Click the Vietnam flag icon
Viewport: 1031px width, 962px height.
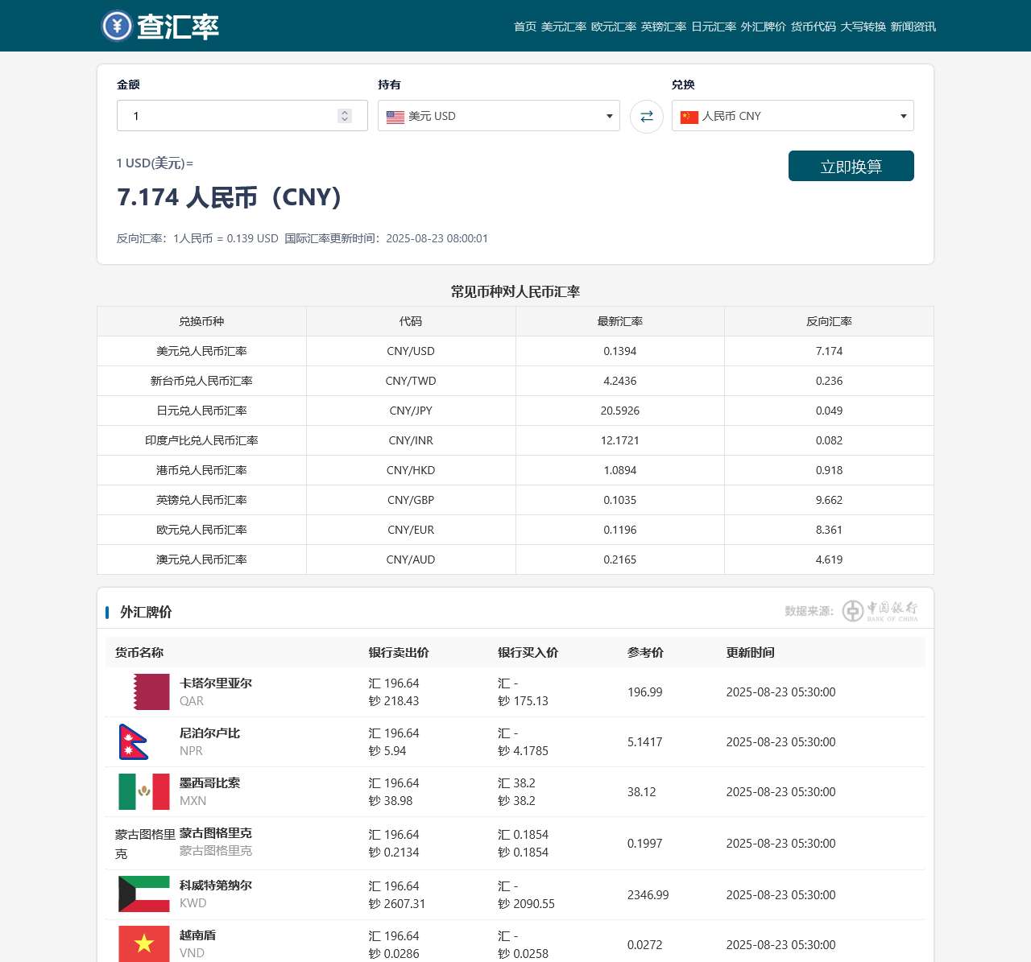[144, 943]
